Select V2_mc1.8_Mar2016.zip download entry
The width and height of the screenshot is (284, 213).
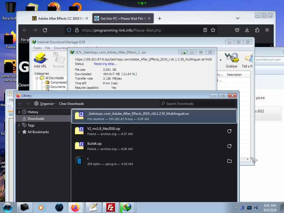(x=154, y=131)
